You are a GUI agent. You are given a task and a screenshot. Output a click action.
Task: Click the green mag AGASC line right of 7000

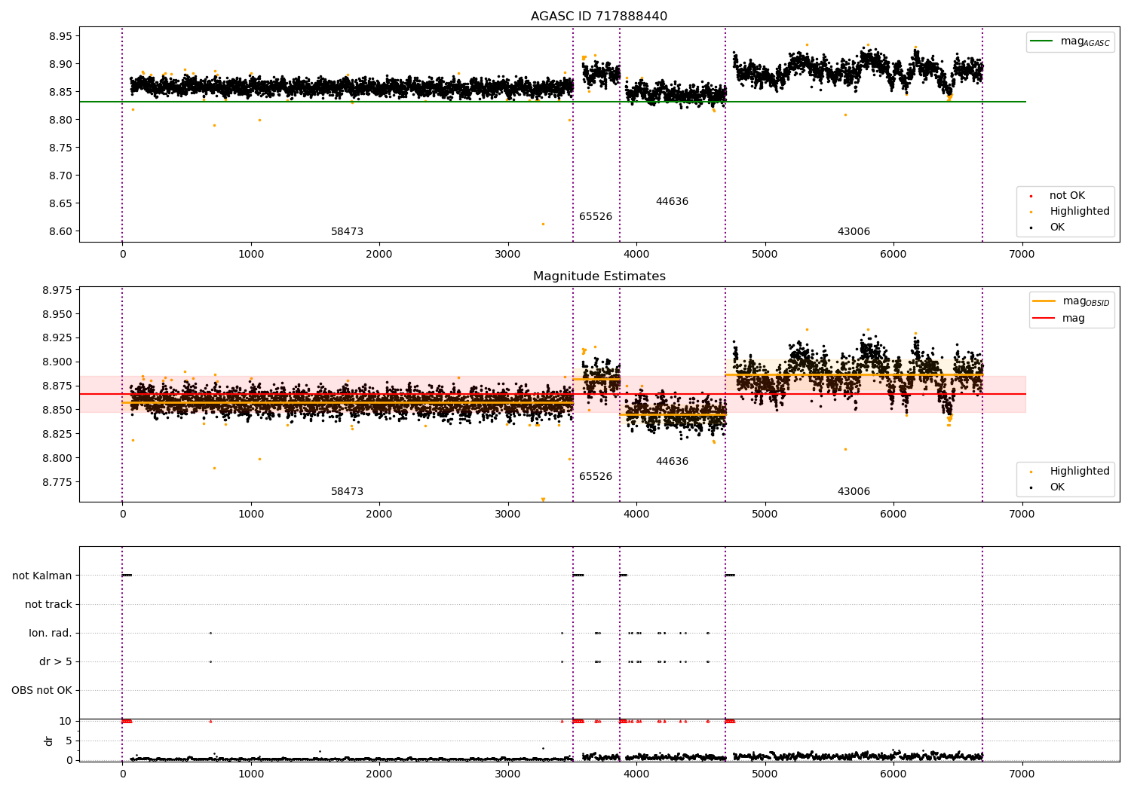1024,102
